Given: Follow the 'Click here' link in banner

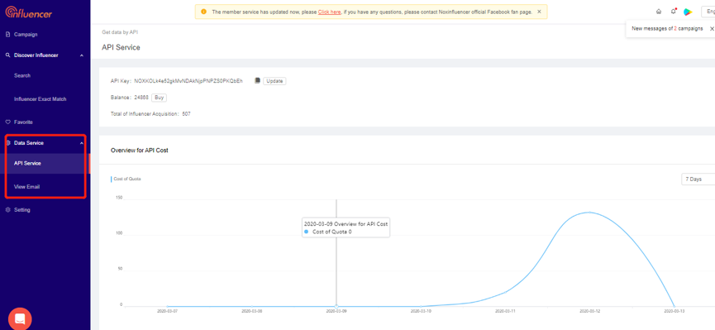Looking at the screenshot, I should pyautogui.click(x=329, y=12).
